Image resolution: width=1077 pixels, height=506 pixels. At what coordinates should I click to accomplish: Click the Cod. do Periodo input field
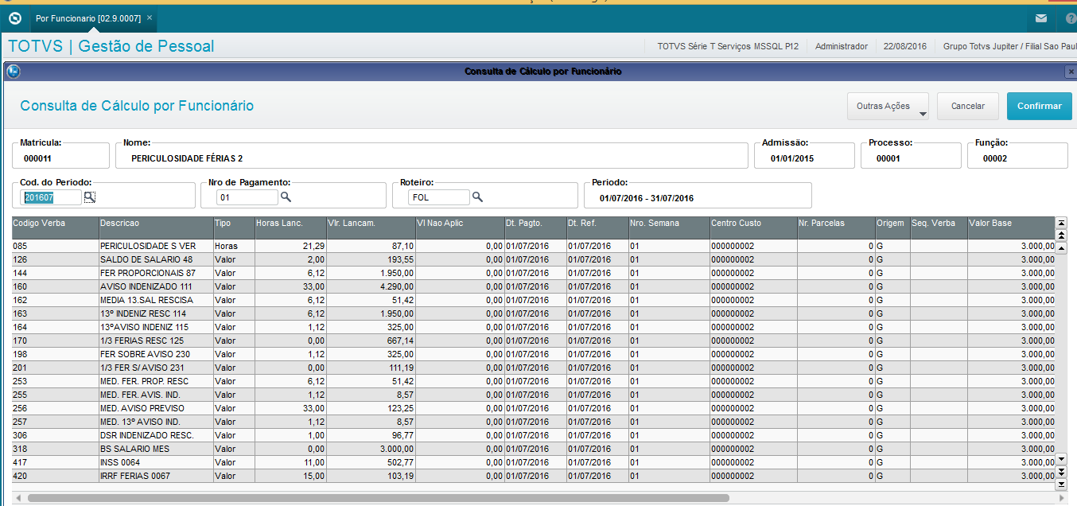pos(52,197)
